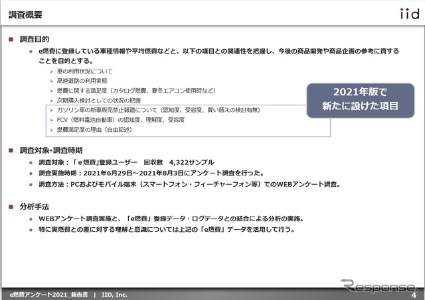This screenshot has width=425, height=300.
Task: Click the line 高速道路の利用実態
Action: (x=82, y=81)
